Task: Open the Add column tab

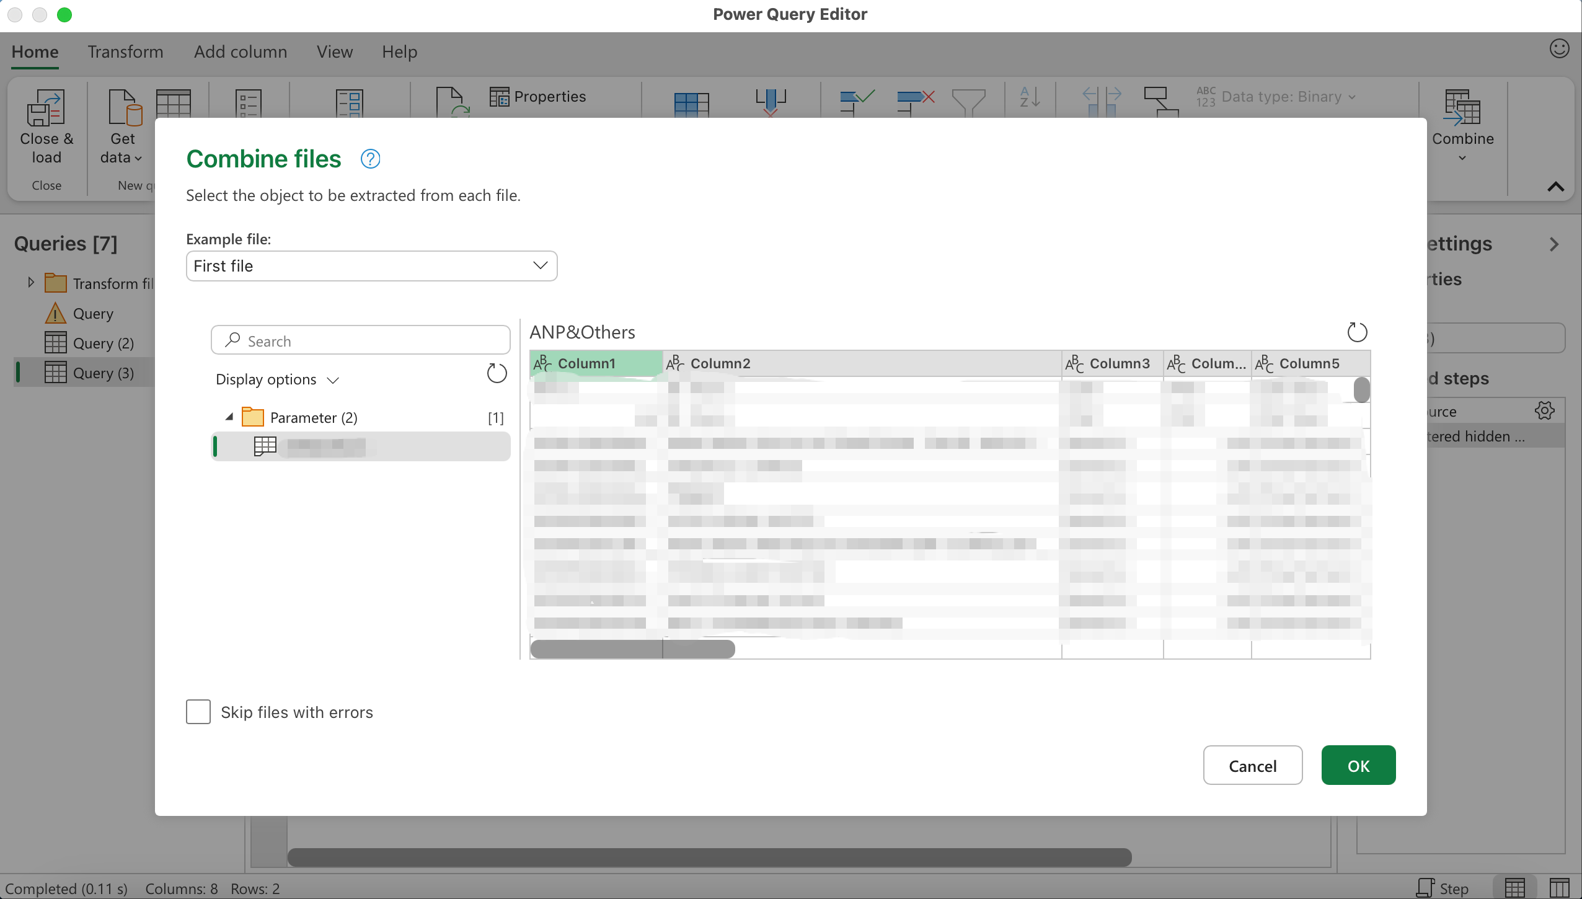Action: [241, 51]
